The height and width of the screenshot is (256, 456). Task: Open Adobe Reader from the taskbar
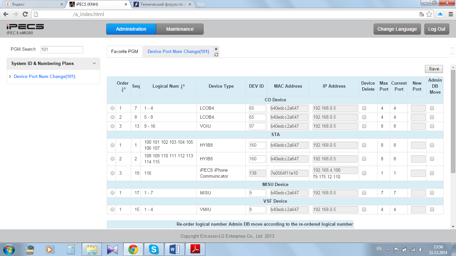point(195,249)
